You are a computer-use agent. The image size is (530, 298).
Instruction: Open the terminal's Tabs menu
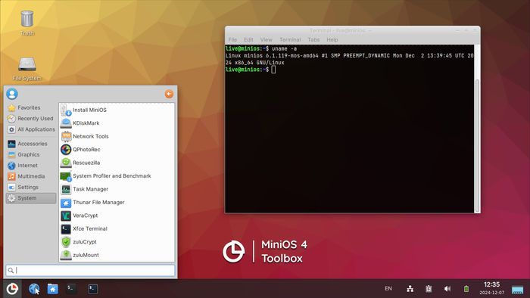click(x=313, y=39)
